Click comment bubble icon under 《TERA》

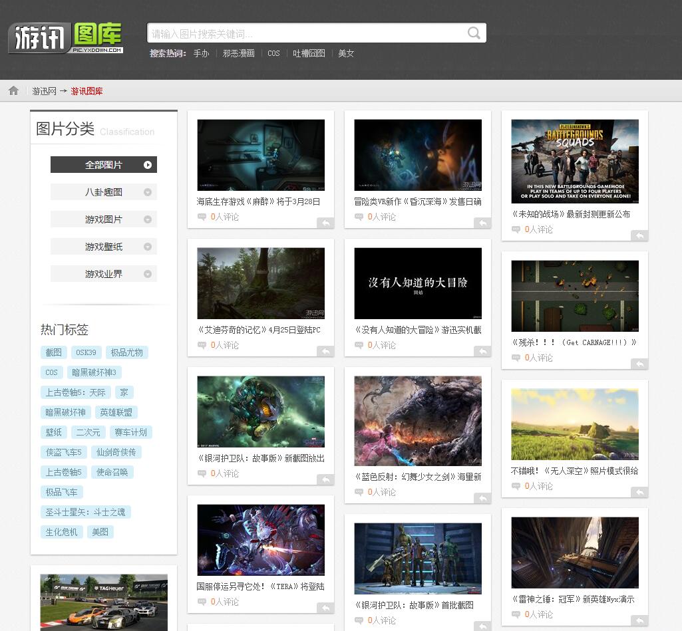click(x=202, y=601)
